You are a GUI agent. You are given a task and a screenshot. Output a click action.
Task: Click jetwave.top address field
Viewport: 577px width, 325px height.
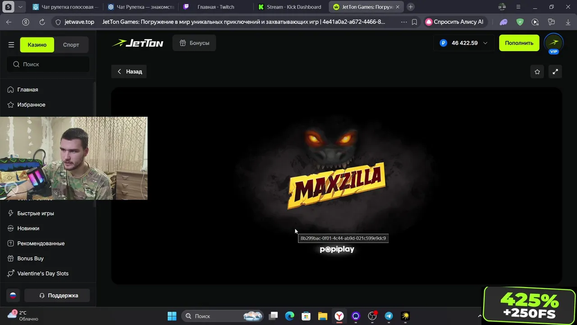click(79, 22)
